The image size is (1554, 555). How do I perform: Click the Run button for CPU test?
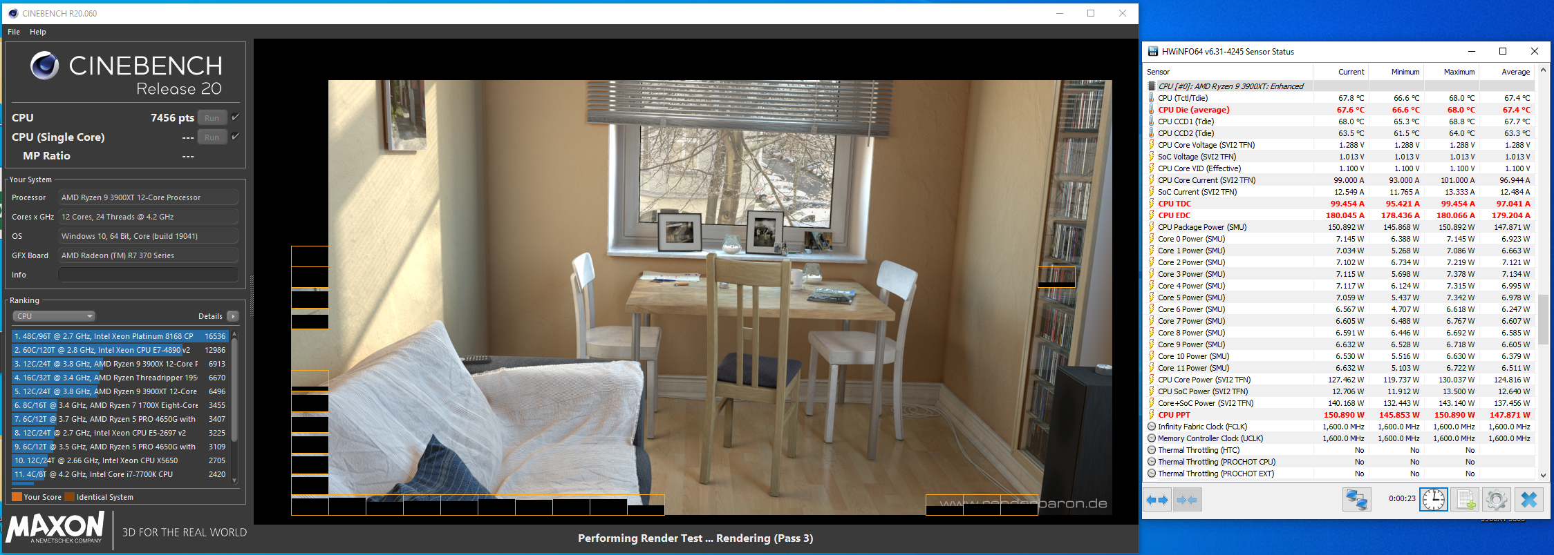click(212, 118)
